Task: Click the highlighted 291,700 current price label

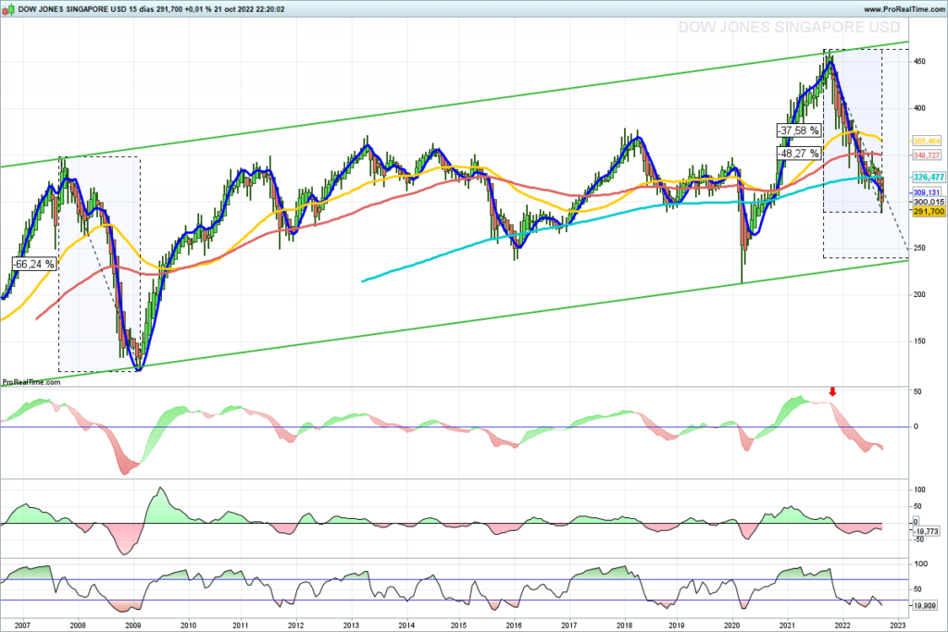Action: (x=928, y=212)
